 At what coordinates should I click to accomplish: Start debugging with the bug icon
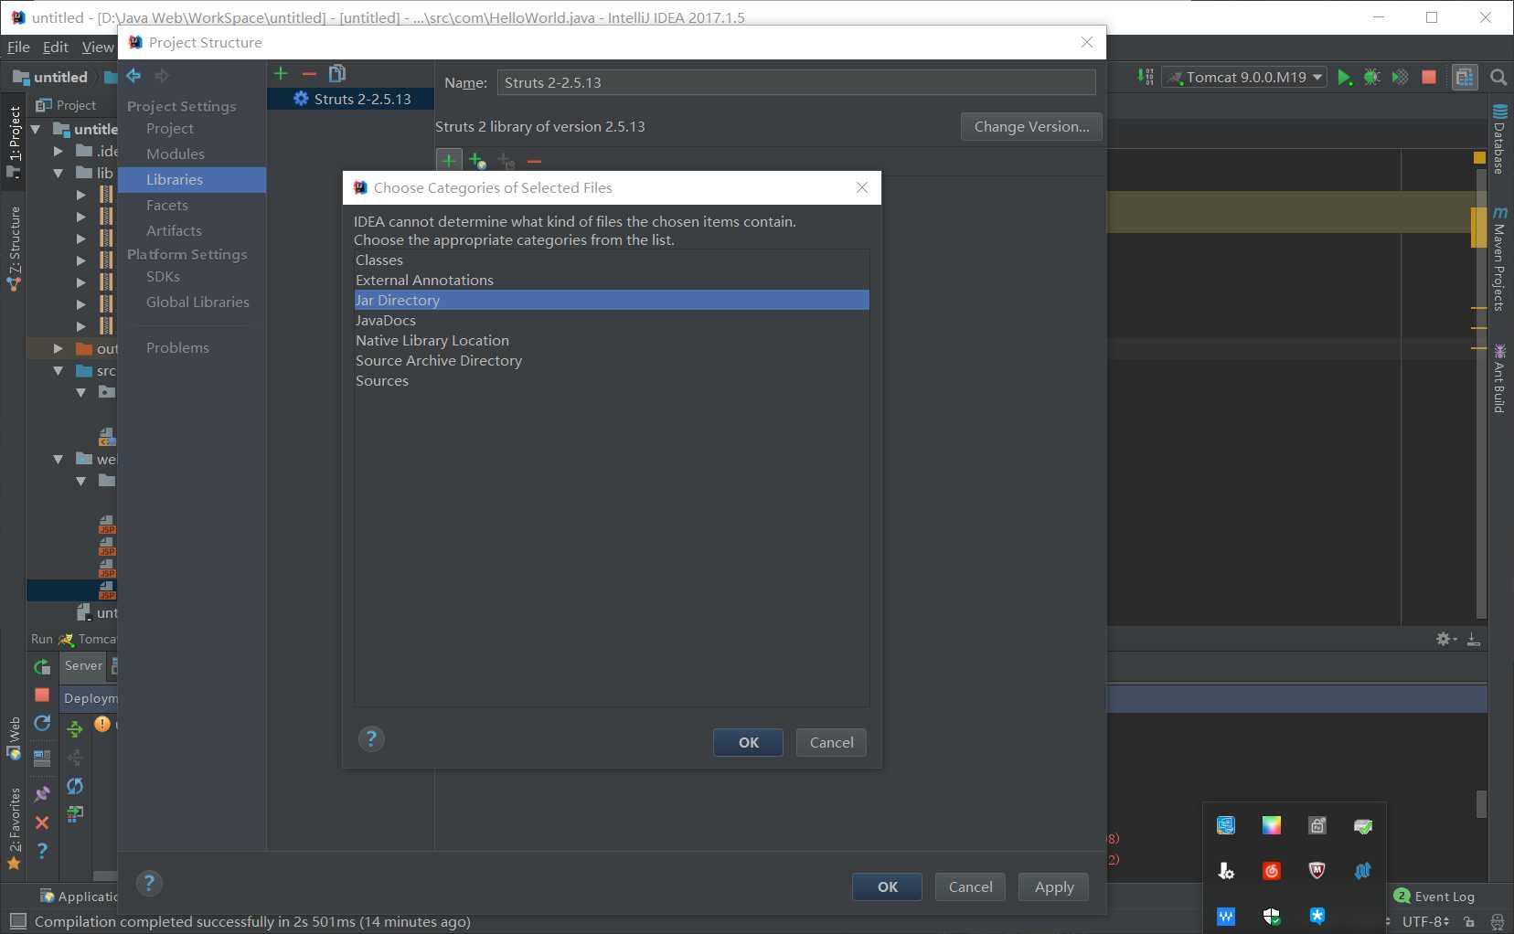click(1371, 78)
